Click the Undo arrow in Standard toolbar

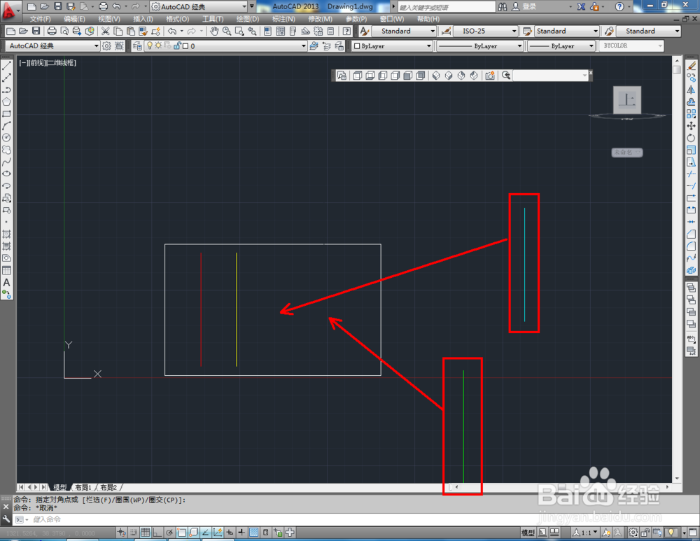[172, 31]
